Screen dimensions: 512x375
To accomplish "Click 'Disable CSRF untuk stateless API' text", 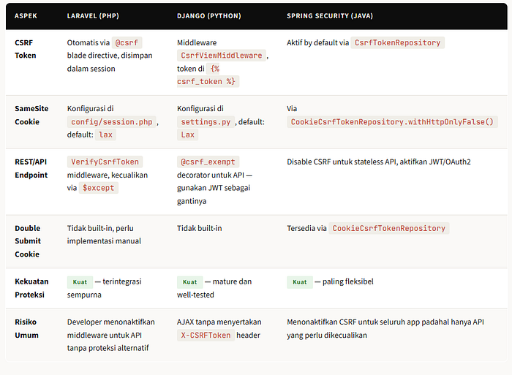I will coord(342,162).
